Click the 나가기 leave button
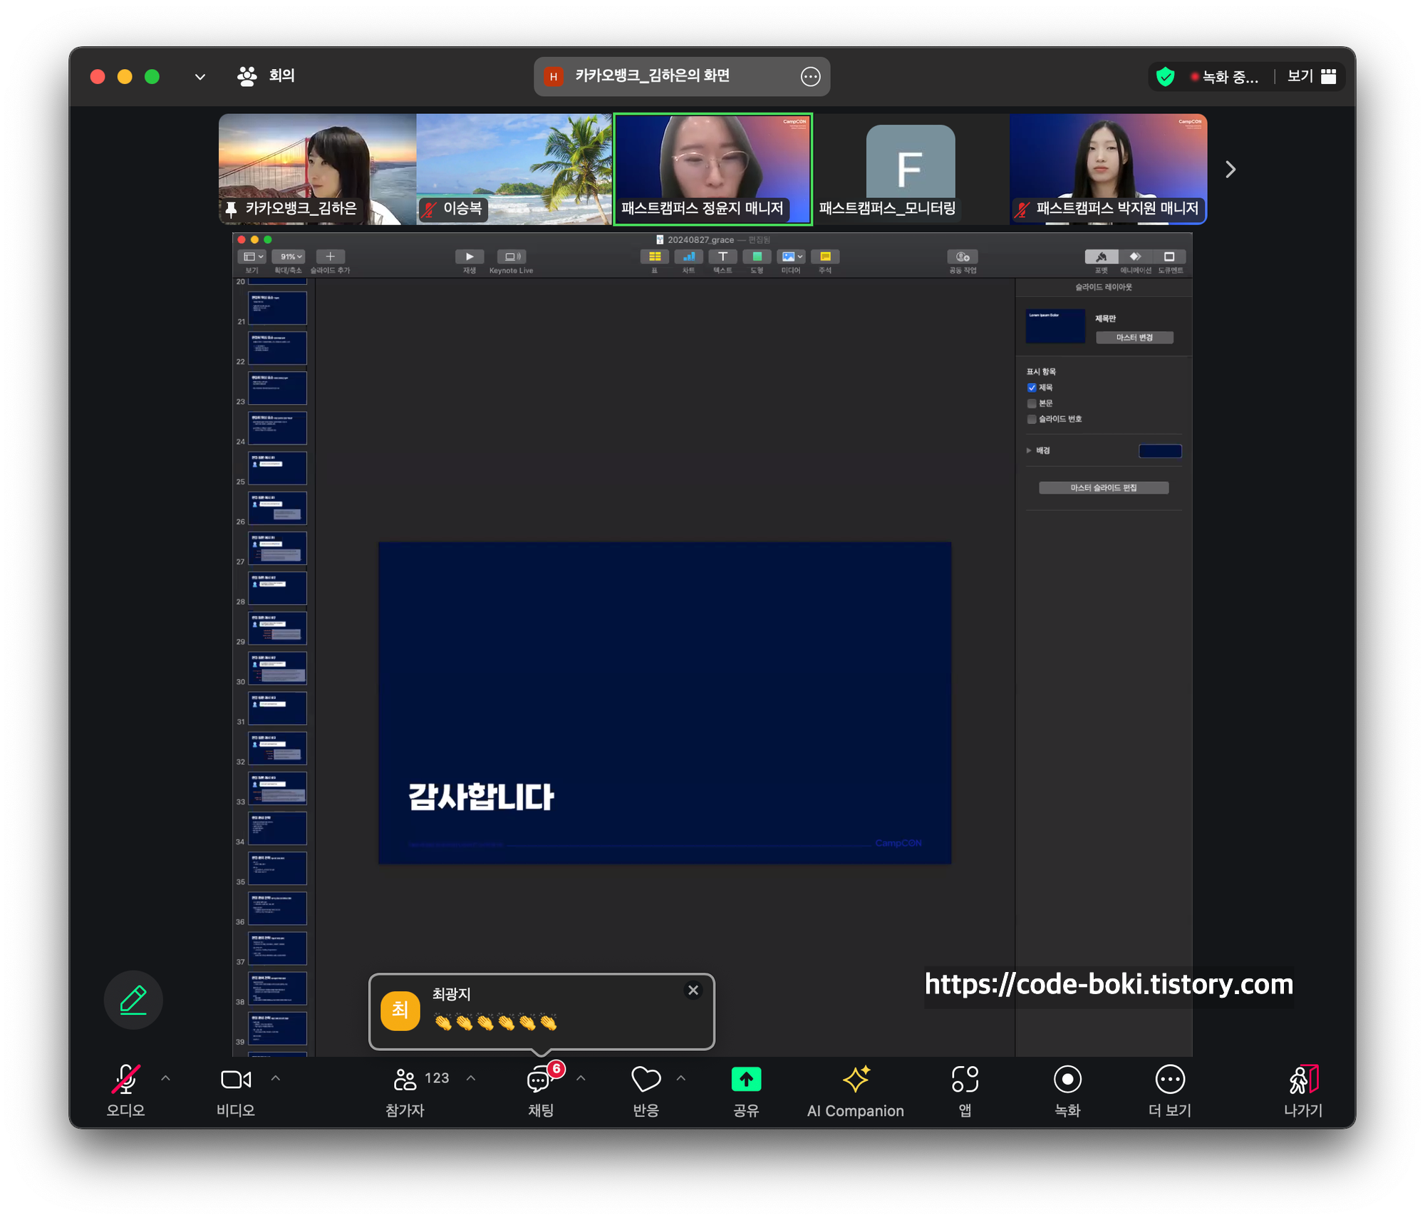1425x1220 pixels. click(x=1303, y=1079)
